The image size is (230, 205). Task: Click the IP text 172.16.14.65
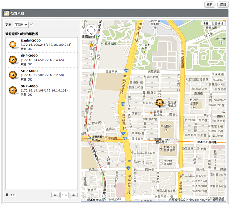pyautogui.click(x=42, y=60)
